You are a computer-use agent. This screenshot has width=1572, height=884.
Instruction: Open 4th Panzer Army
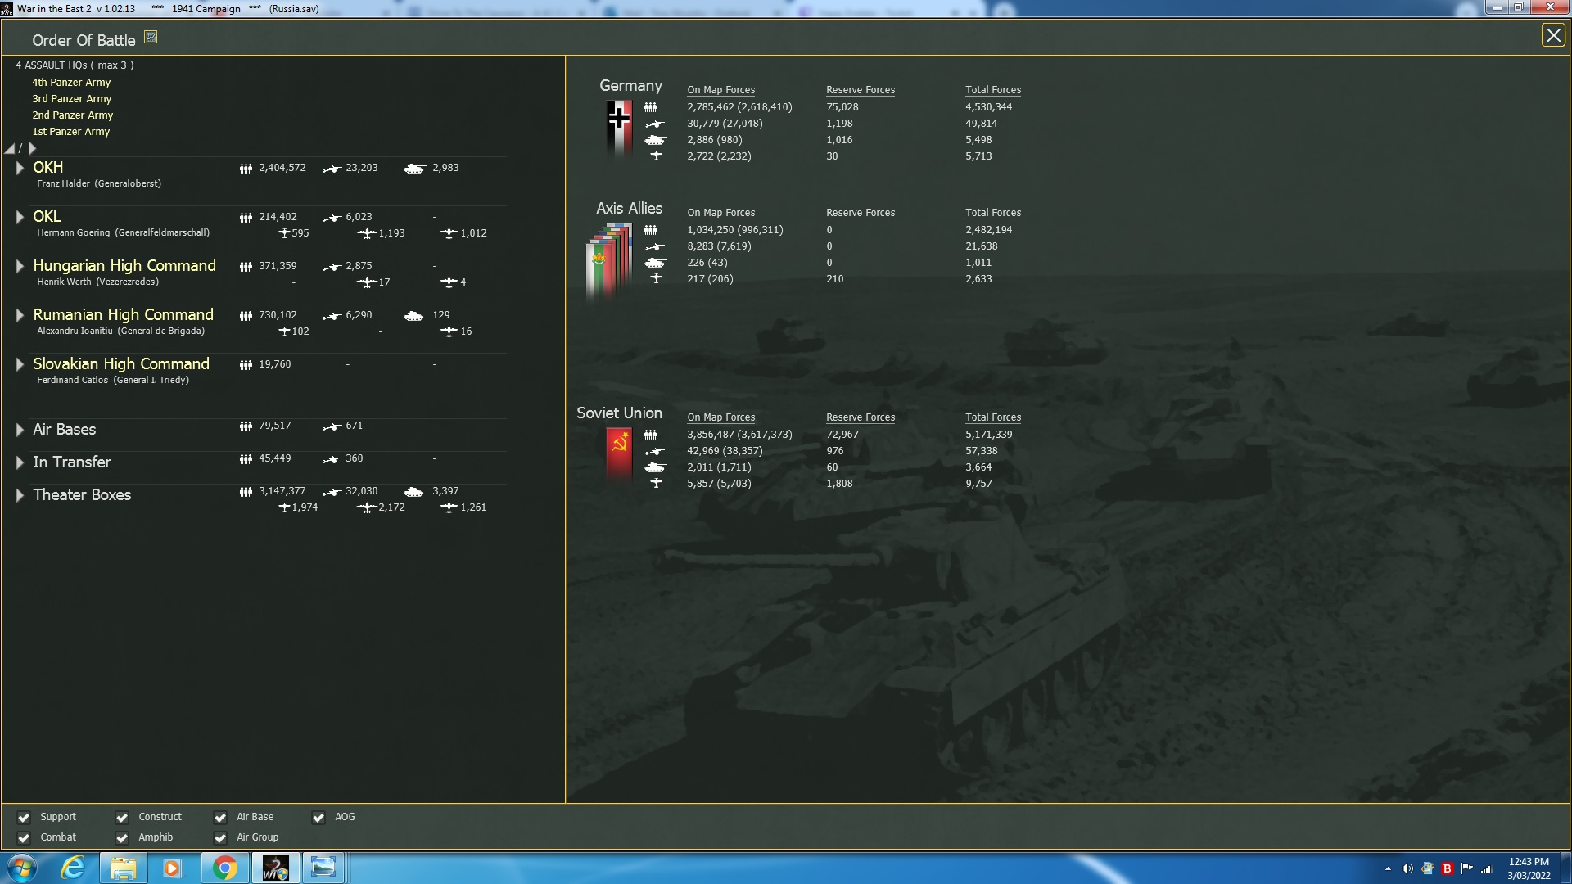[71, 83]
